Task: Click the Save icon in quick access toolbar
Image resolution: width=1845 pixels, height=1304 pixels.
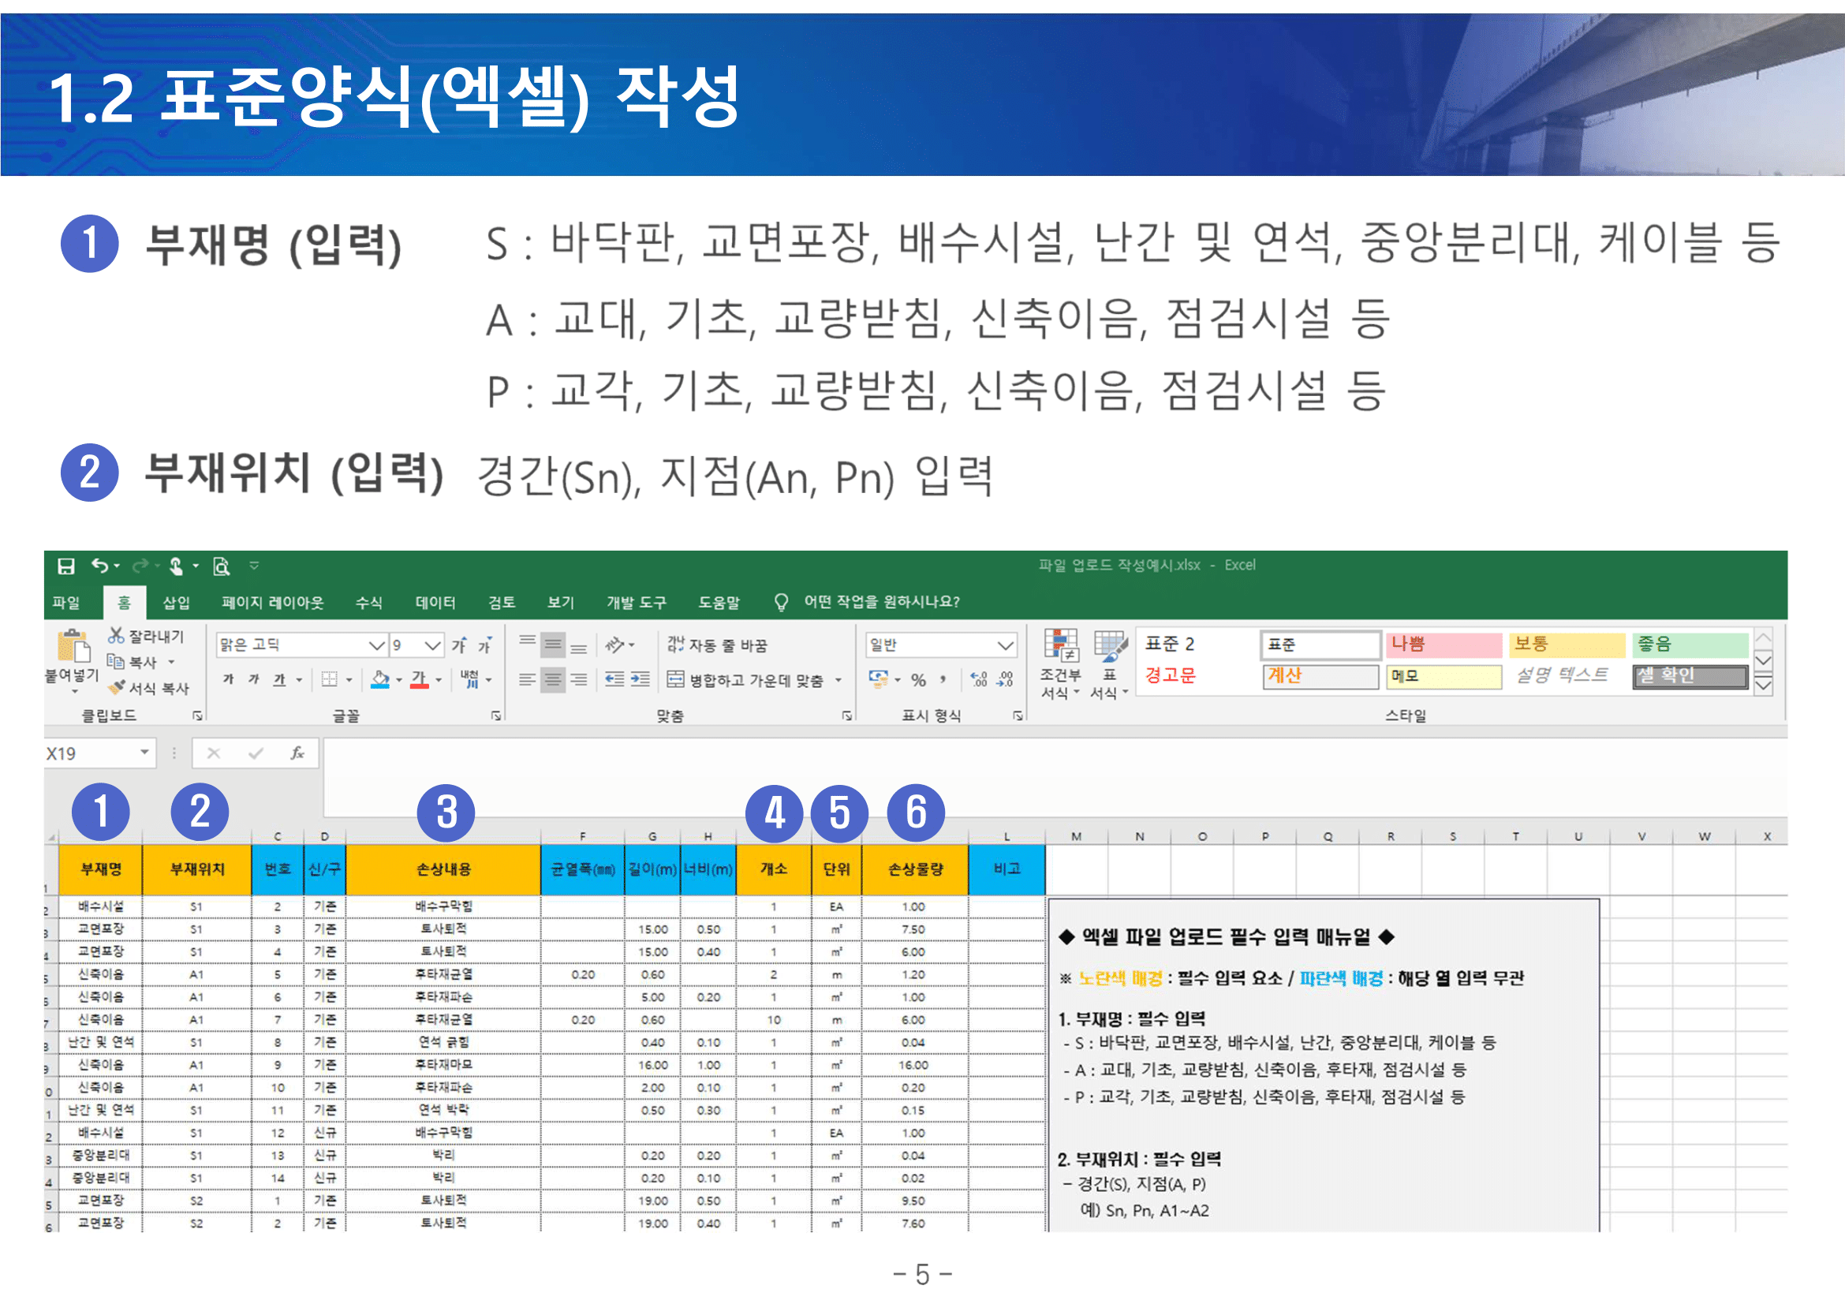Action: click(x=66, y=566)
